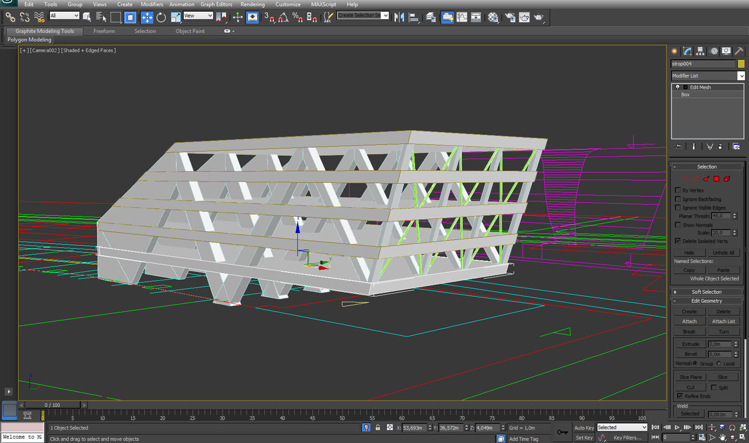Screen dimensions: 749x443
Task: Uncheck Delete Isolated Verts
Action: click(678, 241)
